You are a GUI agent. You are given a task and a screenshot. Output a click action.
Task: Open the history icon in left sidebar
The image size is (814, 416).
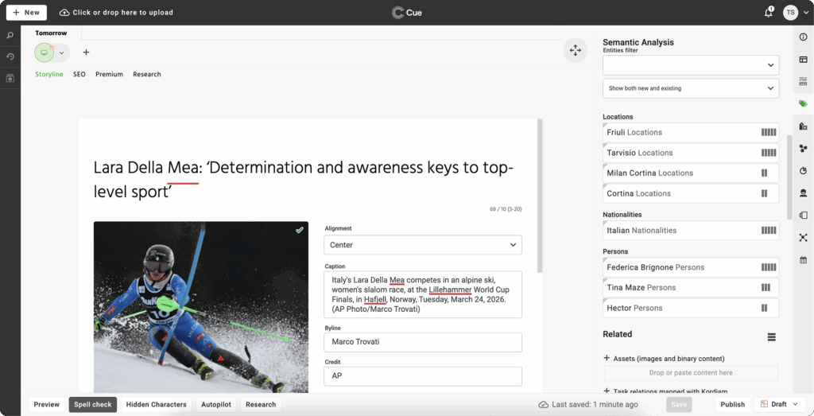[x=10, y=56]
